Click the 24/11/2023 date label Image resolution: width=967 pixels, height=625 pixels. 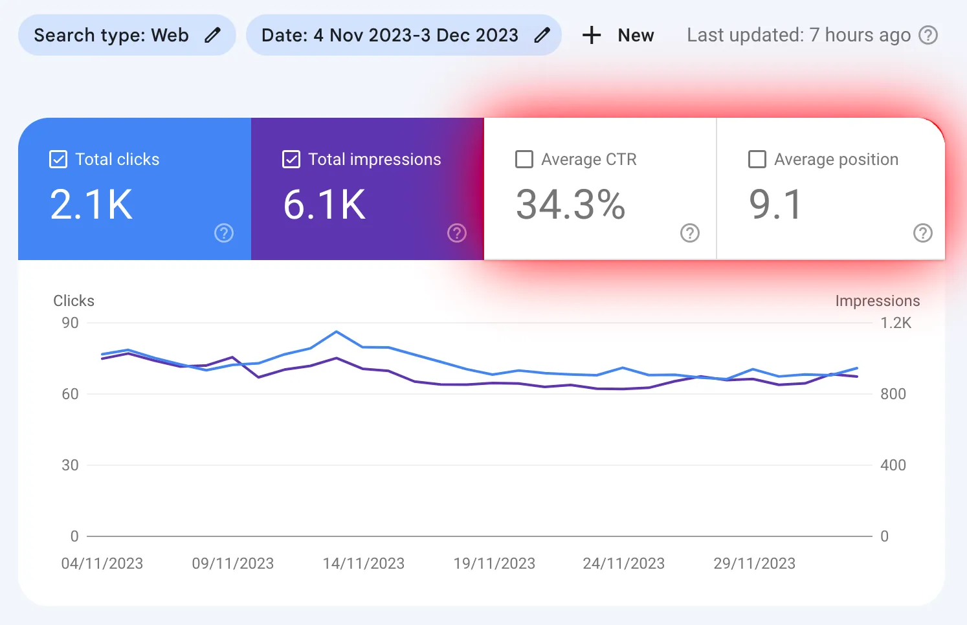tap(624, 564)
